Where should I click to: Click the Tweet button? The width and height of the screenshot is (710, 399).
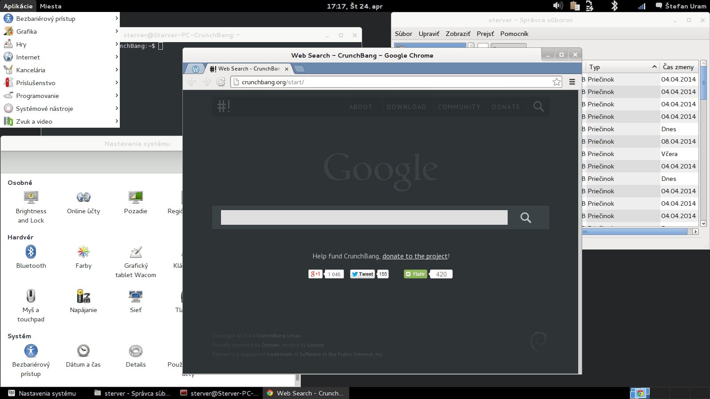[x=363, y=274]
